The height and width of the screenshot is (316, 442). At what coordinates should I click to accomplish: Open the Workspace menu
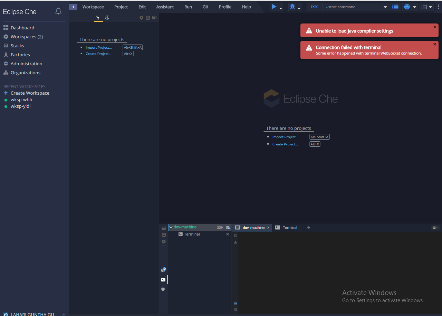tap(93, 7)
